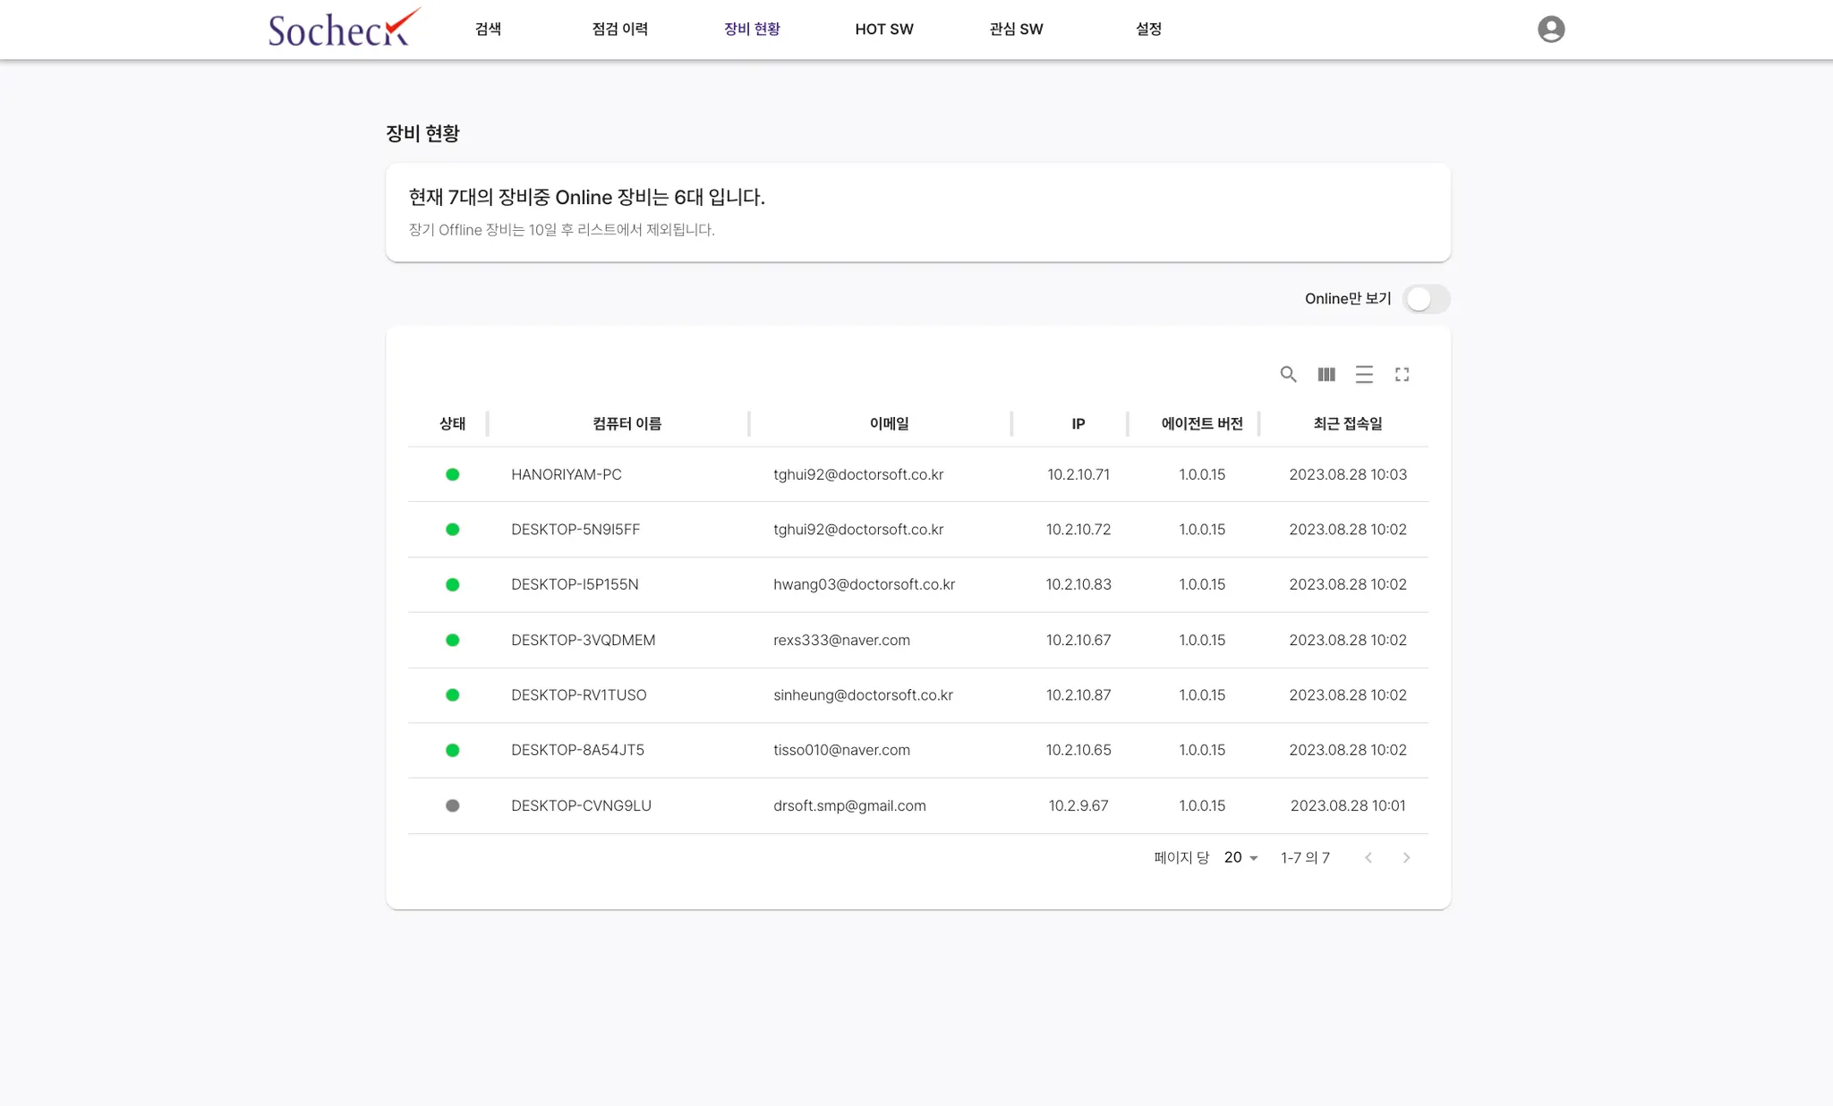Go to previous page arrow

[1368, 857]
